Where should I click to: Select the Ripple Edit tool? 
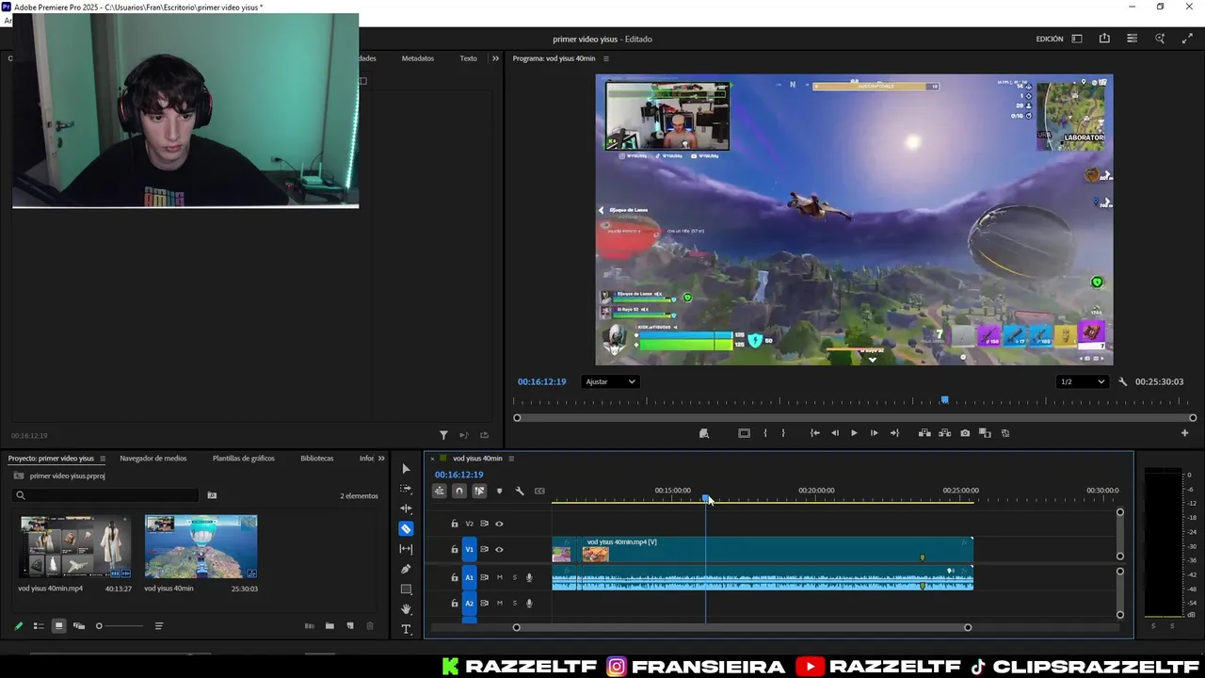click(x=406, y=508)
